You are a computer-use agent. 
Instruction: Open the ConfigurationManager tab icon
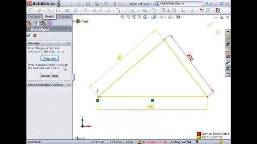(43, 23)
